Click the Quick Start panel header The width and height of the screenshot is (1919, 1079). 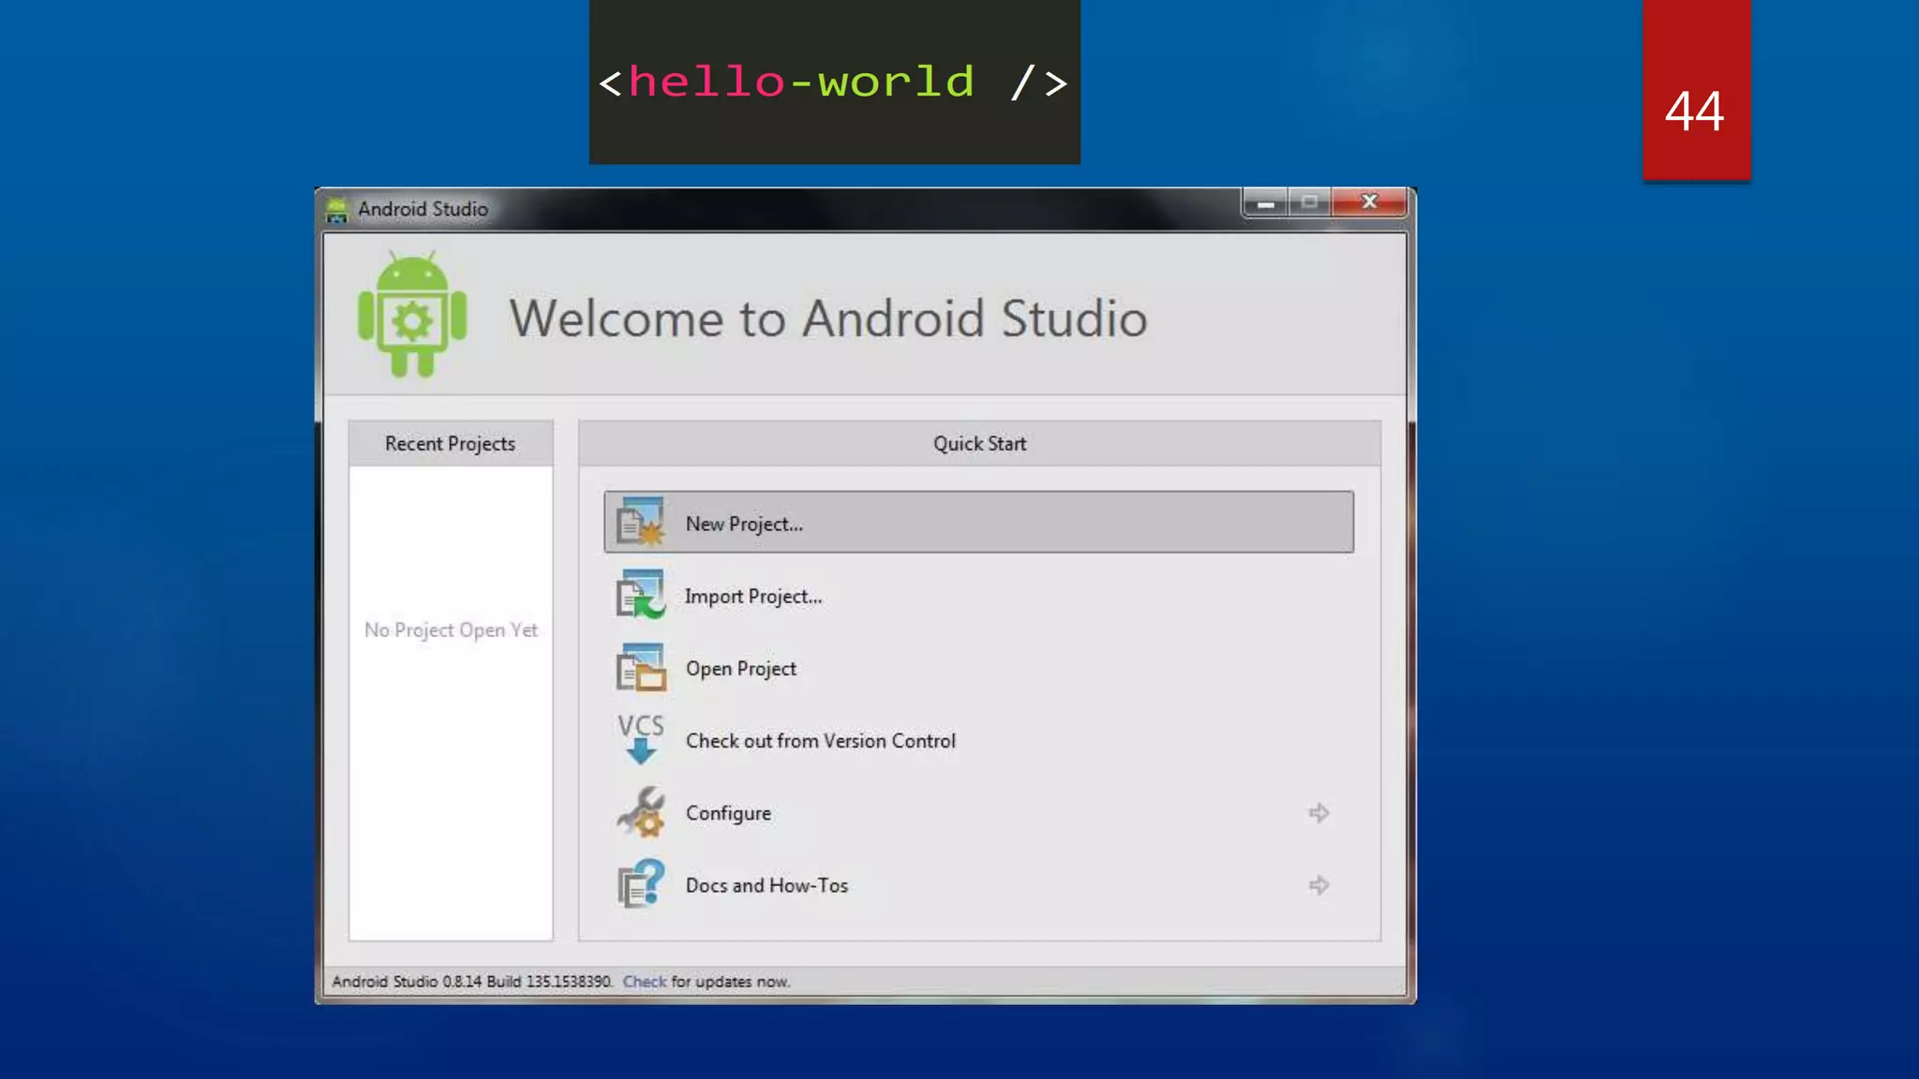tap(979, 444)
